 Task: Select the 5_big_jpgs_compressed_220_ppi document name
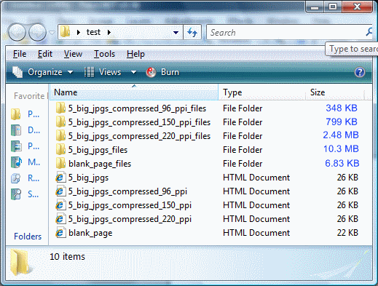pos(130,219)
